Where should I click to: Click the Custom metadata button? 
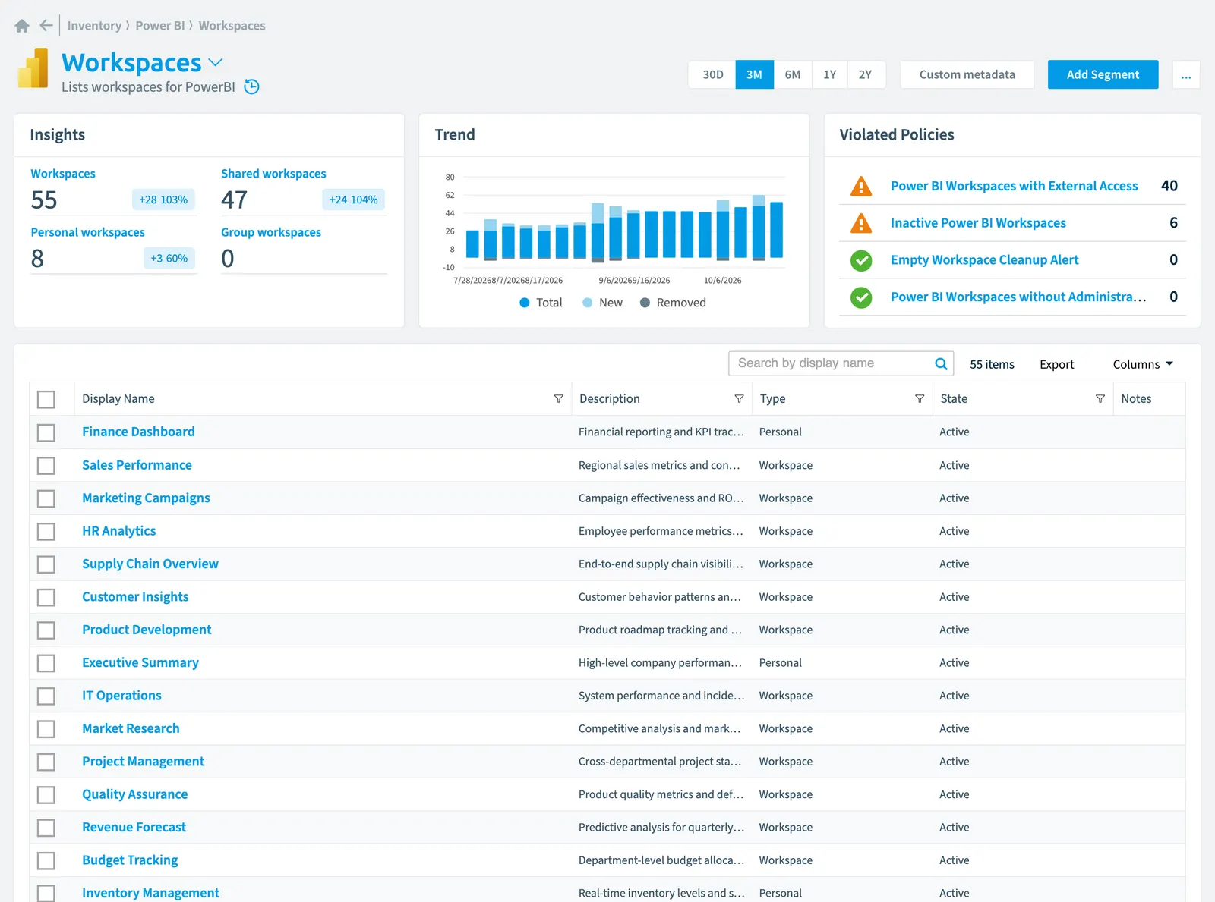coord(967,74)
